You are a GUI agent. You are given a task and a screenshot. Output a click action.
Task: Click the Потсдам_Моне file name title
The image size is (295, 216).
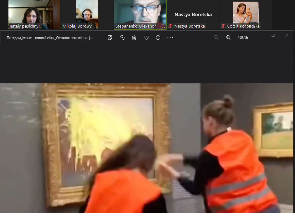pyautogui.click(x=50, y=38)
